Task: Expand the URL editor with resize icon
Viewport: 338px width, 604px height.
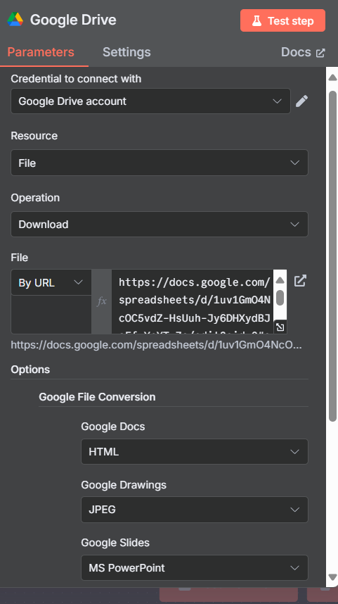Action: [x=280, y=327]
